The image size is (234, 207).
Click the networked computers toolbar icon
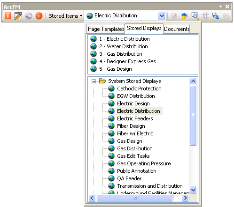coord(216,16)
